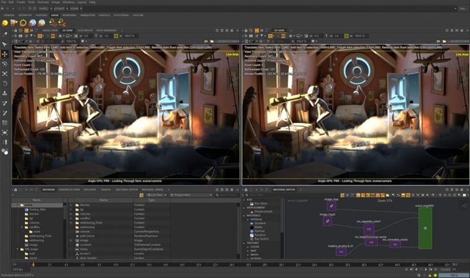The height and width of the screenshot is (278, 470).
Task: Toggle lock icon in Material Editor panel
Action: click(x=246, y=190)
